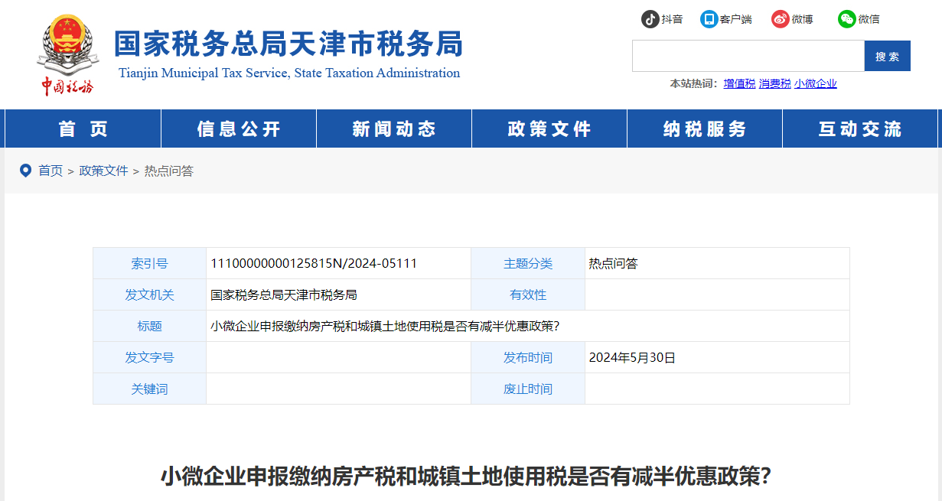
Task: Click the 国家税务总局天津市税务局 site title
Action: [x=288, y=44]
